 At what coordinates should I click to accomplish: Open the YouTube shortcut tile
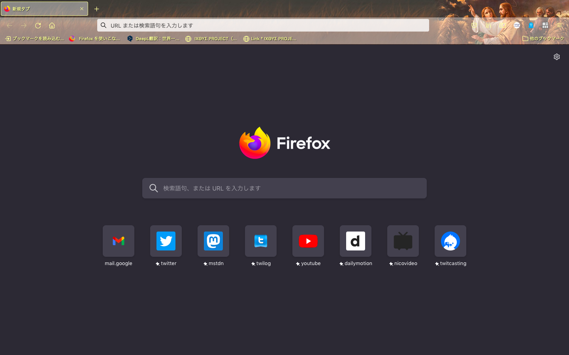click(308, 241)
